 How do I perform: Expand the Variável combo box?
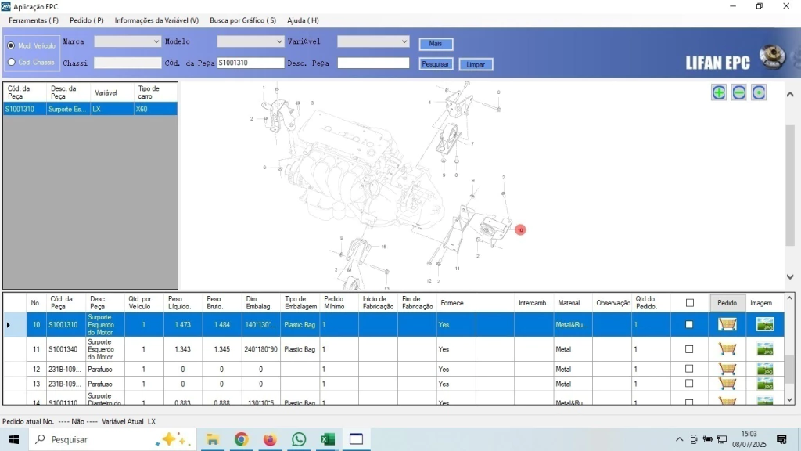pyautogui.click(x=404, y=41)
